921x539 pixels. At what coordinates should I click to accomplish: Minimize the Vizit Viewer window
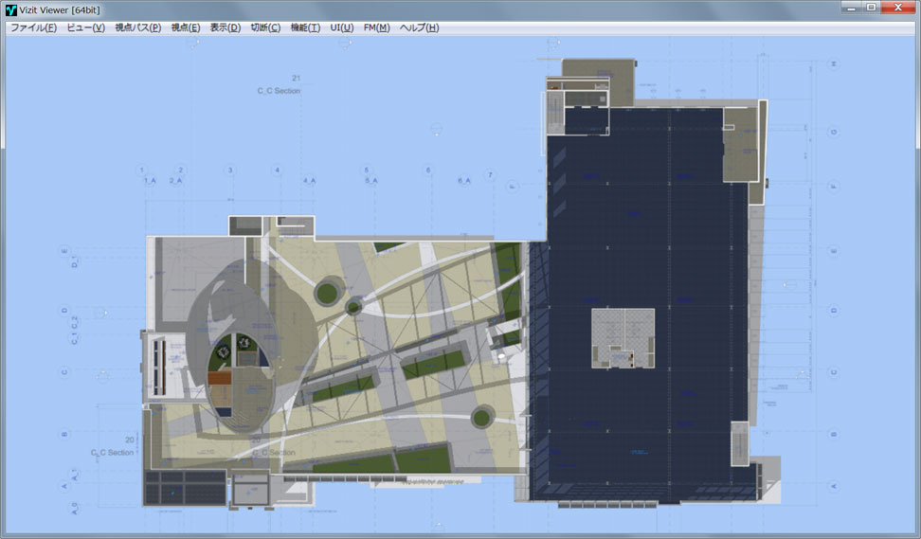click(850, 8)
